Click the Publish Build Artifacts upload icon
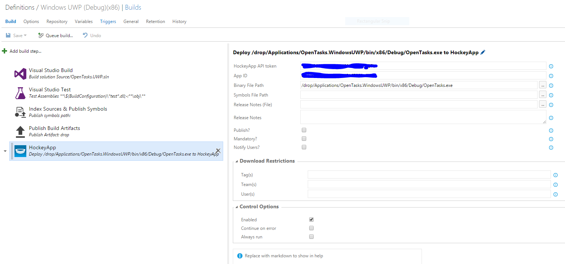 pos(20,131)
